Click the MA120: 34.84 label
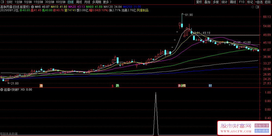 tap(113, 7)
